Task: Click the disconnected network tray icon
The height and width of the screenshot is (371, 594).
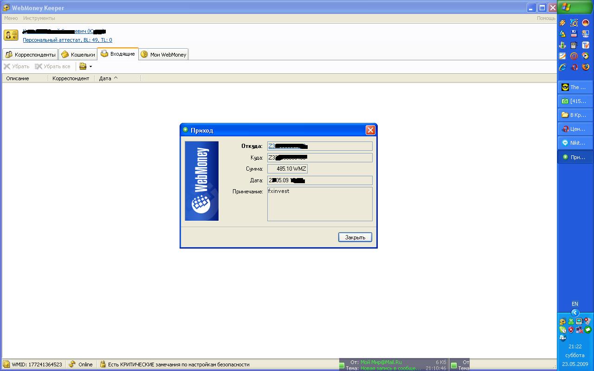Action: [580, 330]
